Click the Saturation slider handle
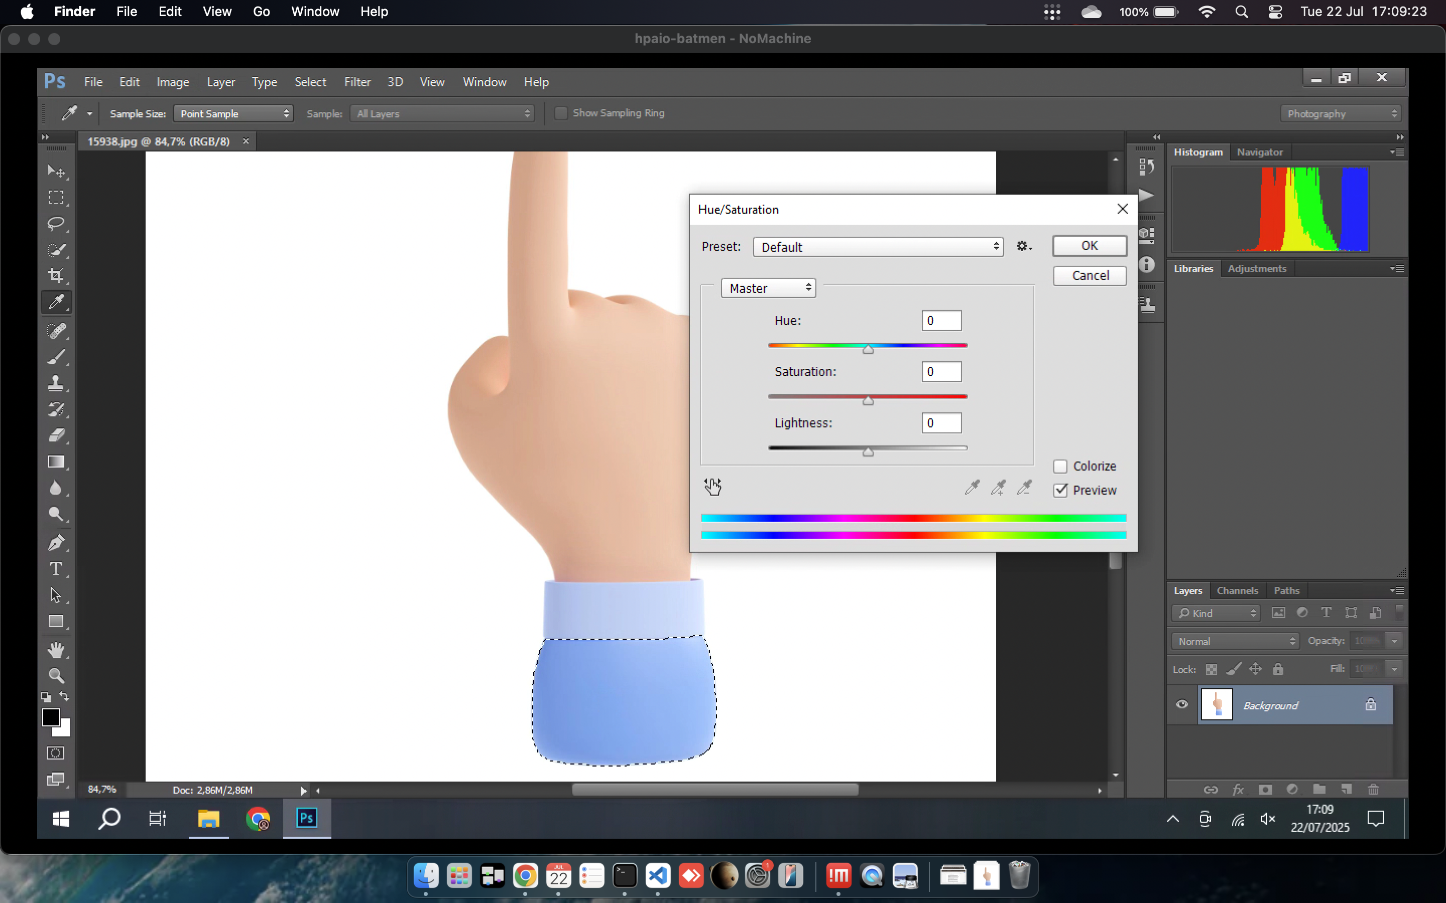1446x903 pixels. [x=868, y=401]
